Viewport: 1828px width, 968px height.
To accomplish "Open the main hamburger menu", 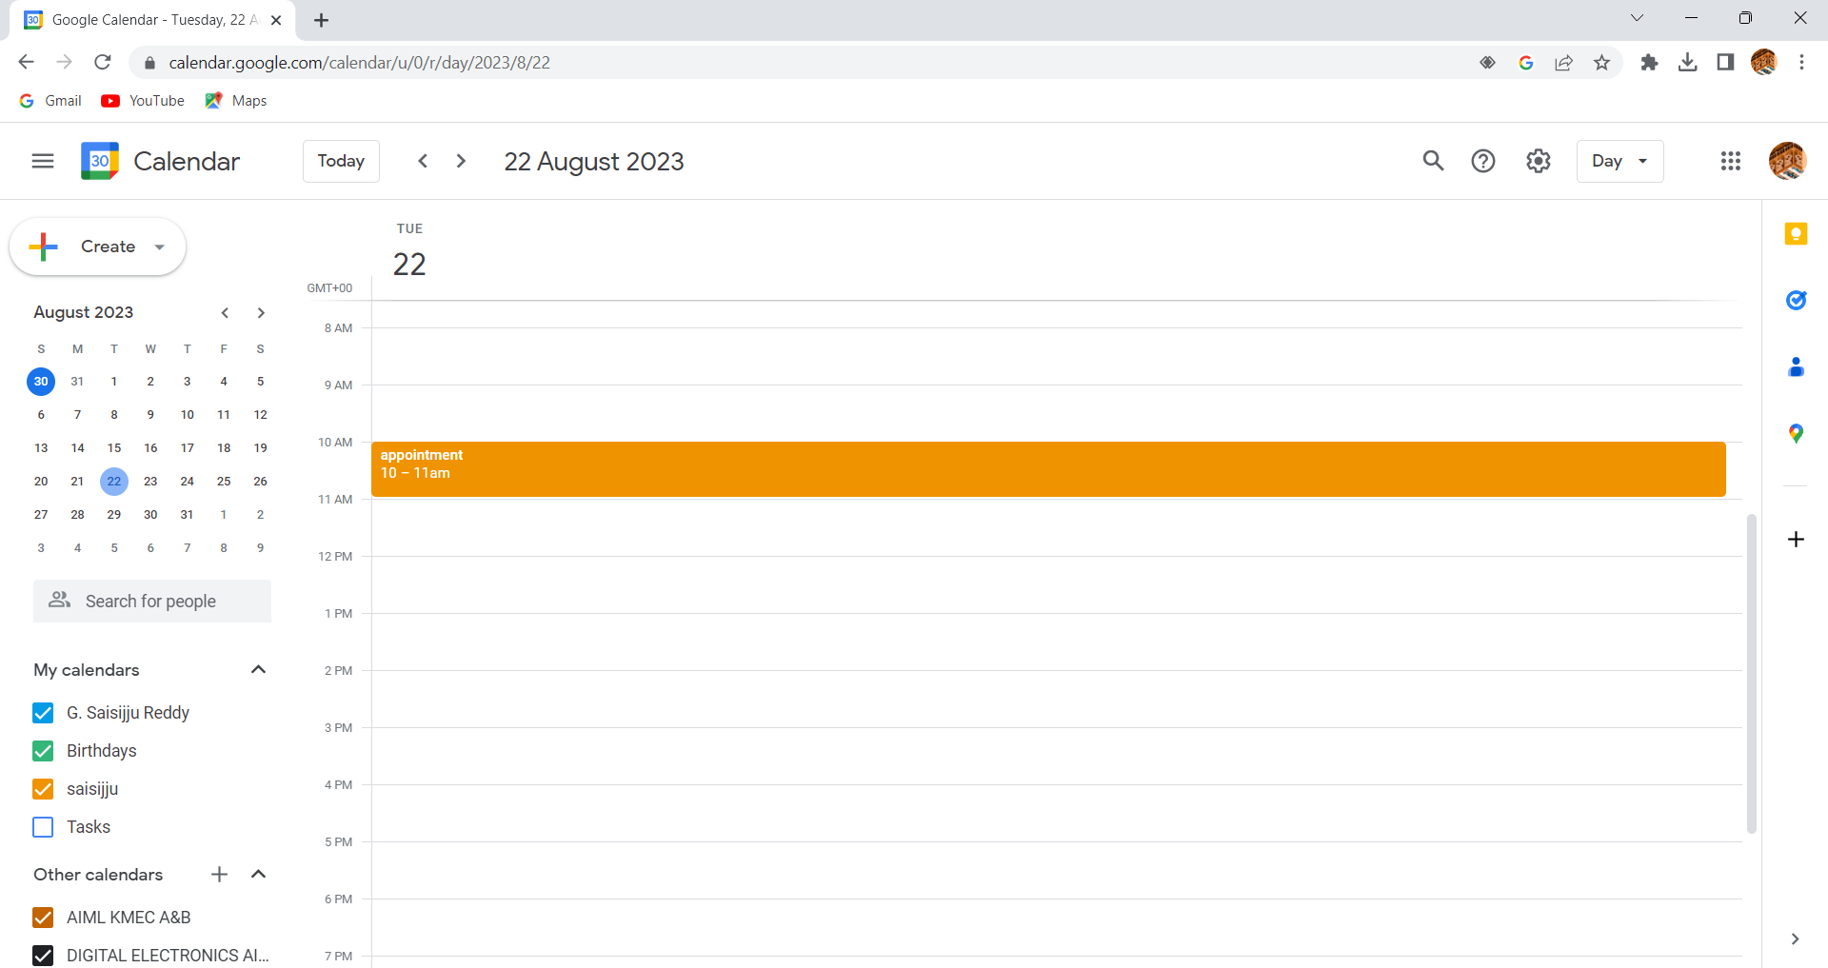I will click(x=42, y=161).
